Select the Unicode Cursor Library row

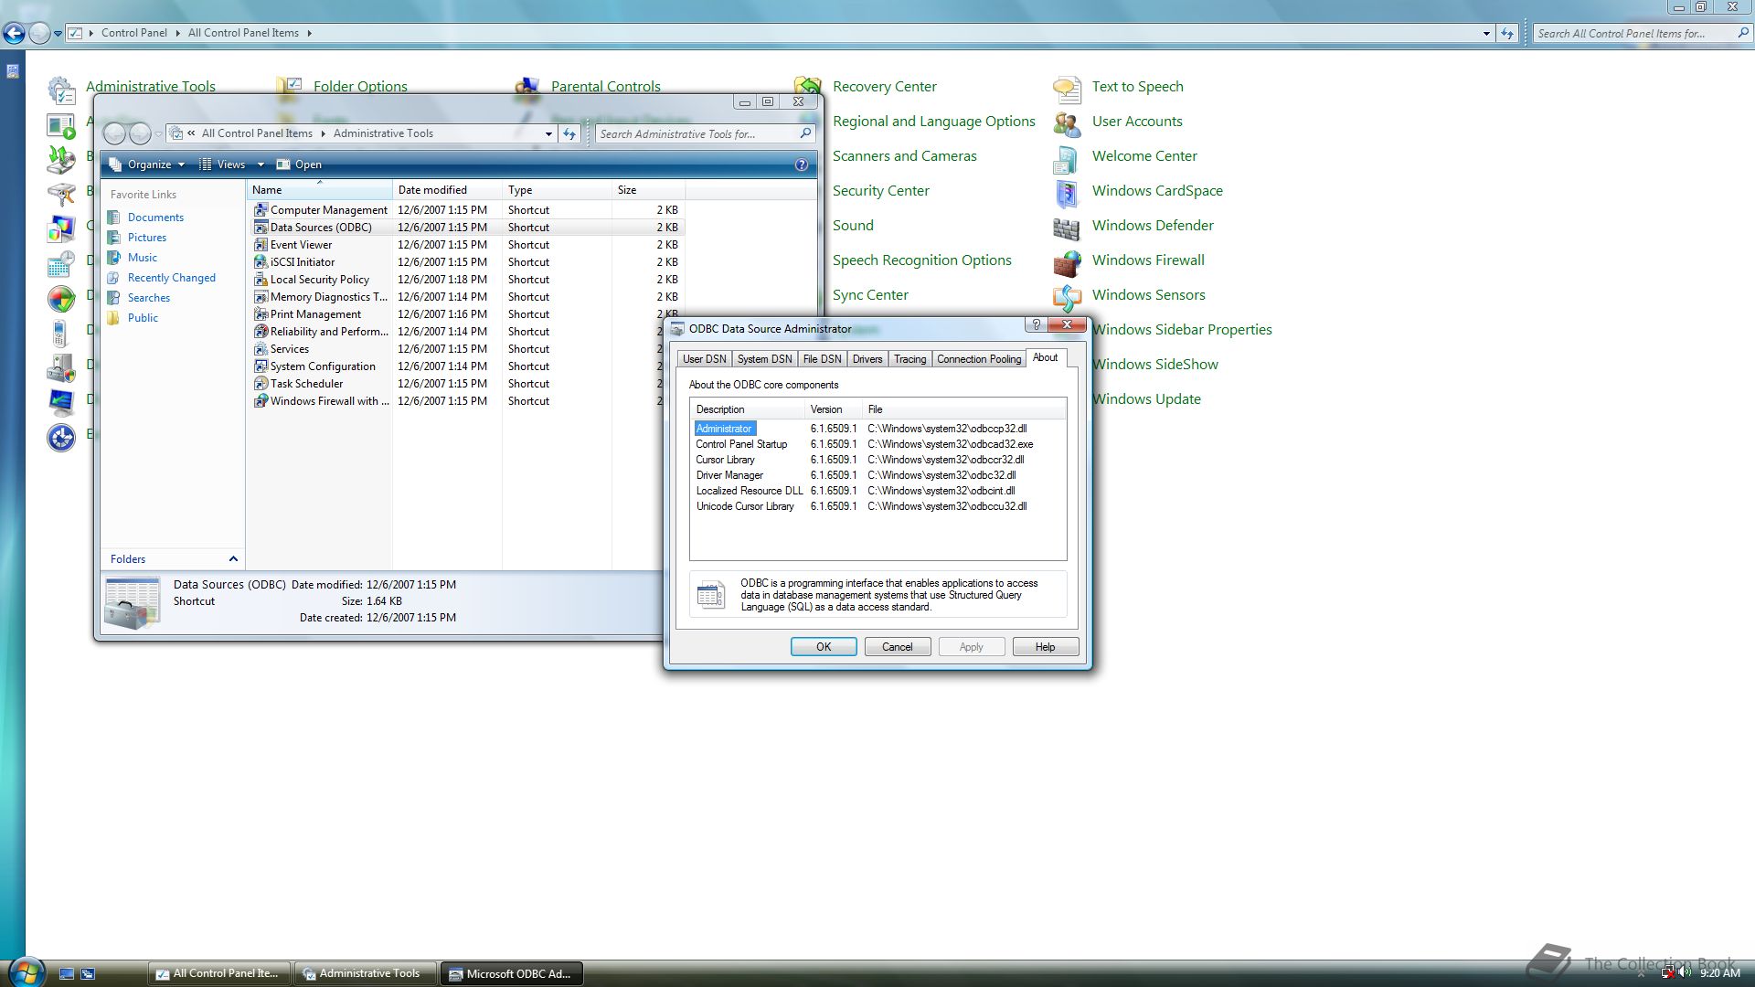tap(877, 506)
